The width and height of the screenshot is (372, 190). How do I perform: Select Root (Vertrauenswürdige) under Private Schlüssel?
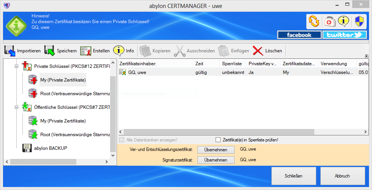point(75,94)
